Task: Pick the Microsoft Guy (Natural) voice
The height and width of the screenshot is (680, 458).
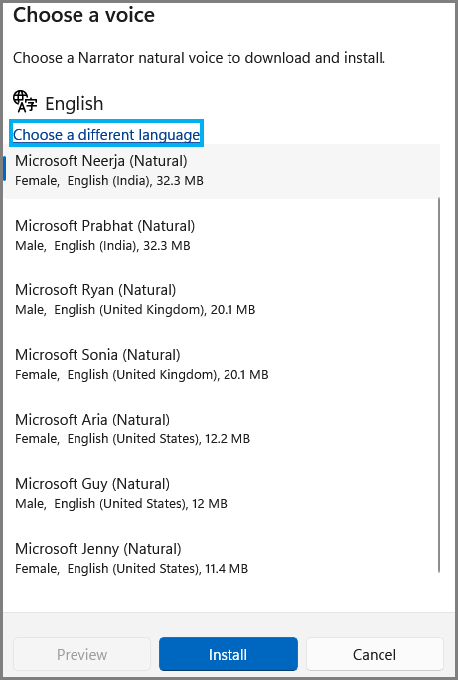Action: pyautogui.click(x=222, y=493)
